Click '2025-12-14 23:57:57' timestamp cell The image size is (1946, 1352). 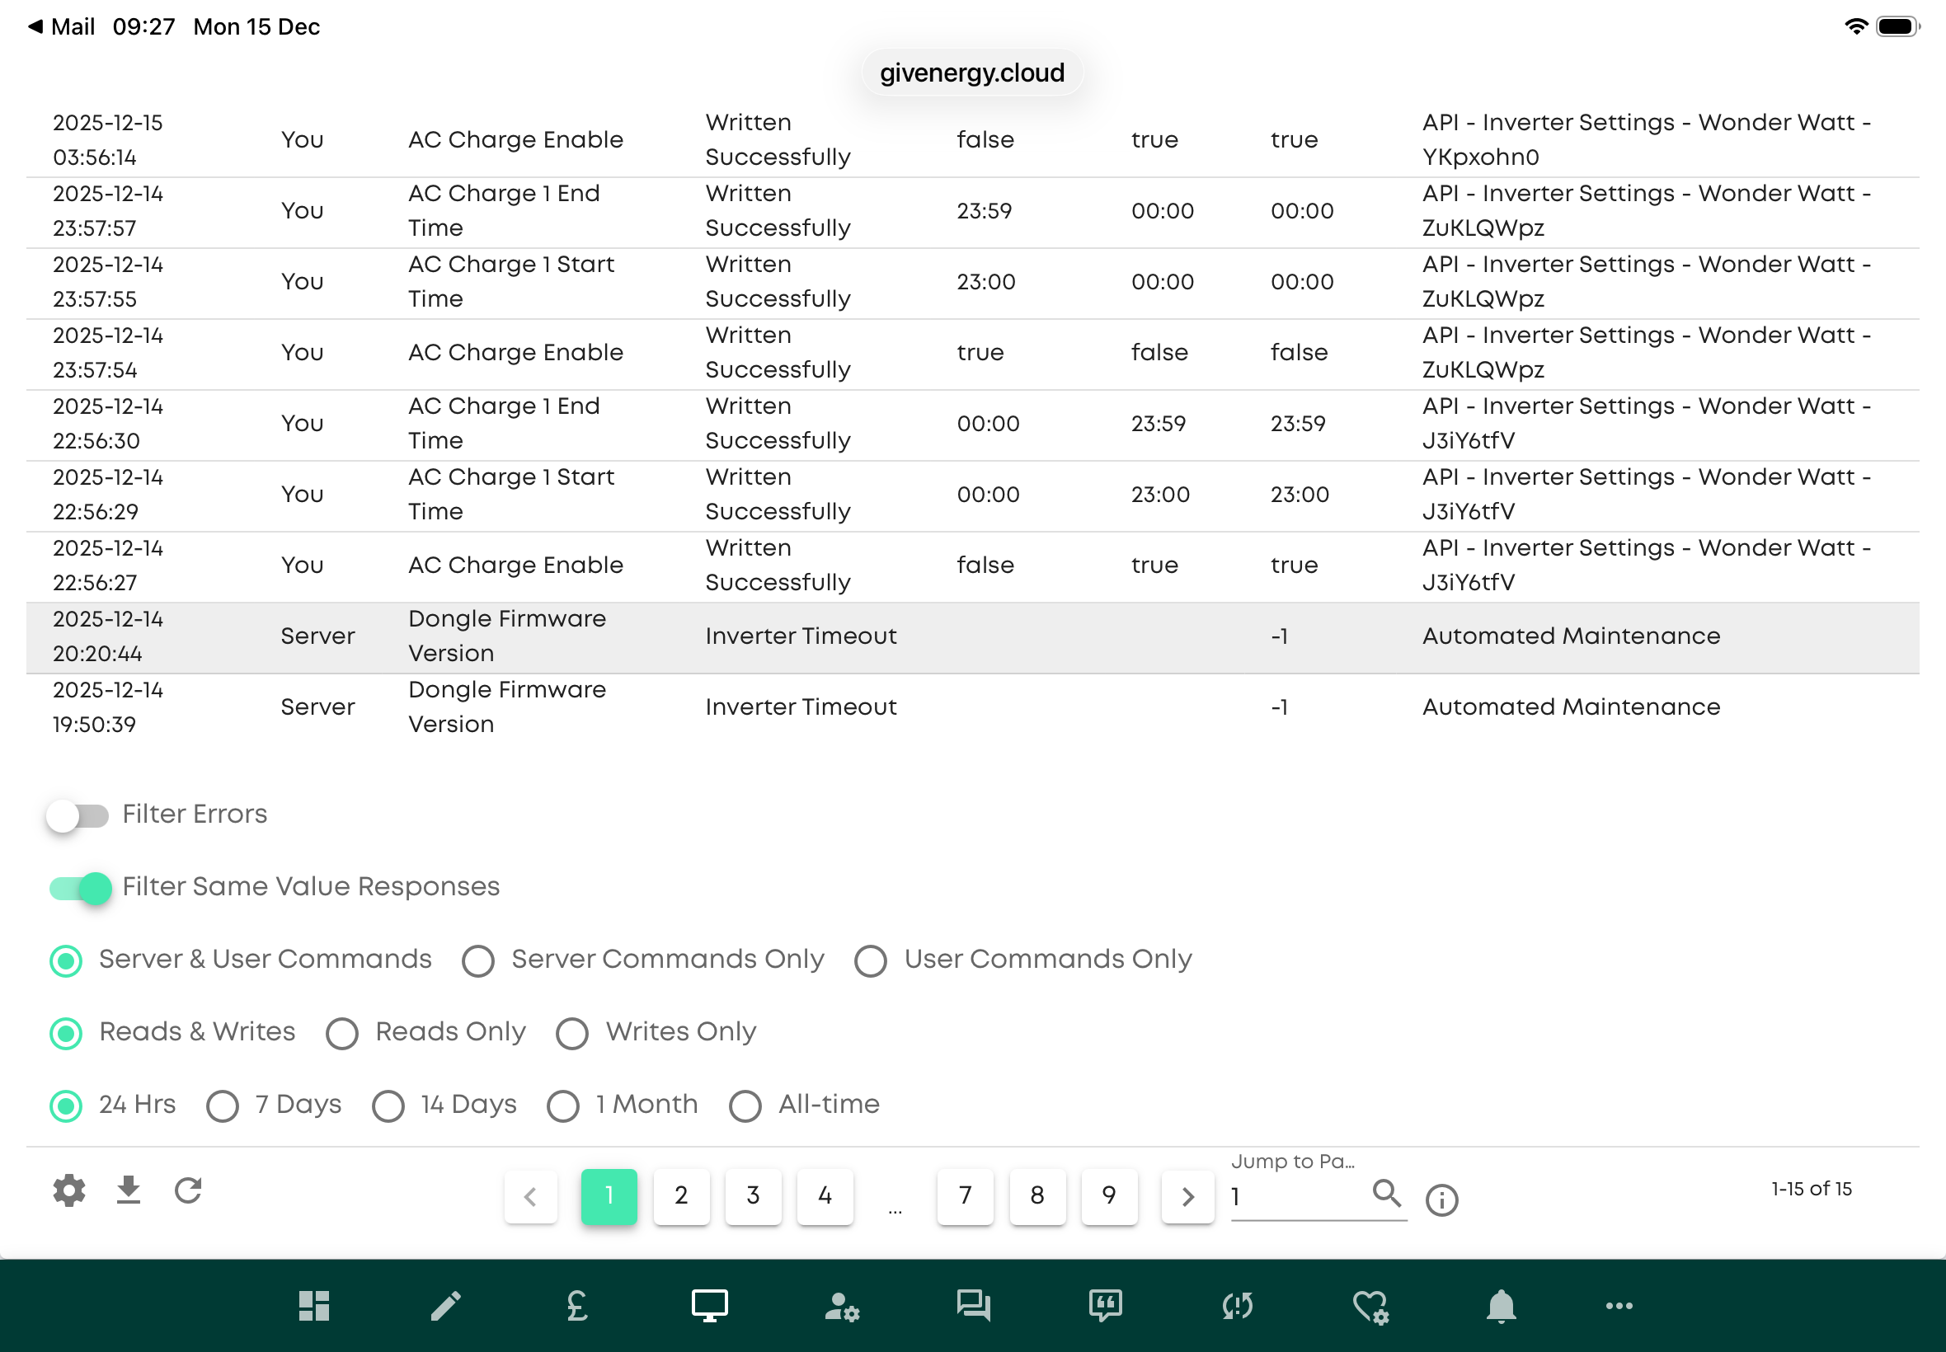[107, 211]
